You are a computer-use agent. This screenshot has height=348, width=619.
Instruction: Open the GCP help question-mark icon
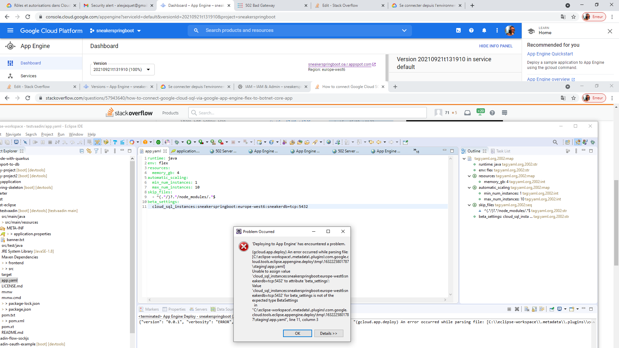tap(471, 30)
